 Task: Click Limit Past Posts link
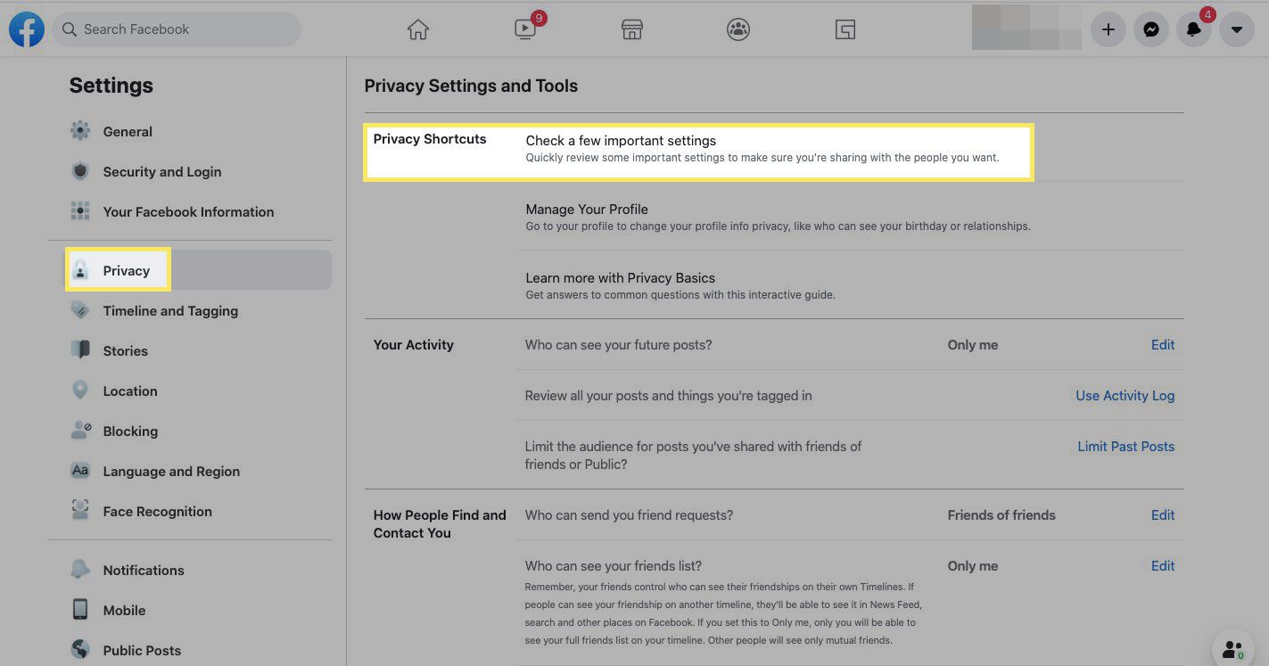click(x=1126, y=447)
